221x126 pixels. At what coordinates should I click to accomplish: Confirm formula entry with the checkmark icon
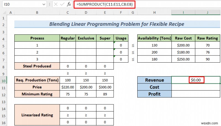tap(62, 4)
